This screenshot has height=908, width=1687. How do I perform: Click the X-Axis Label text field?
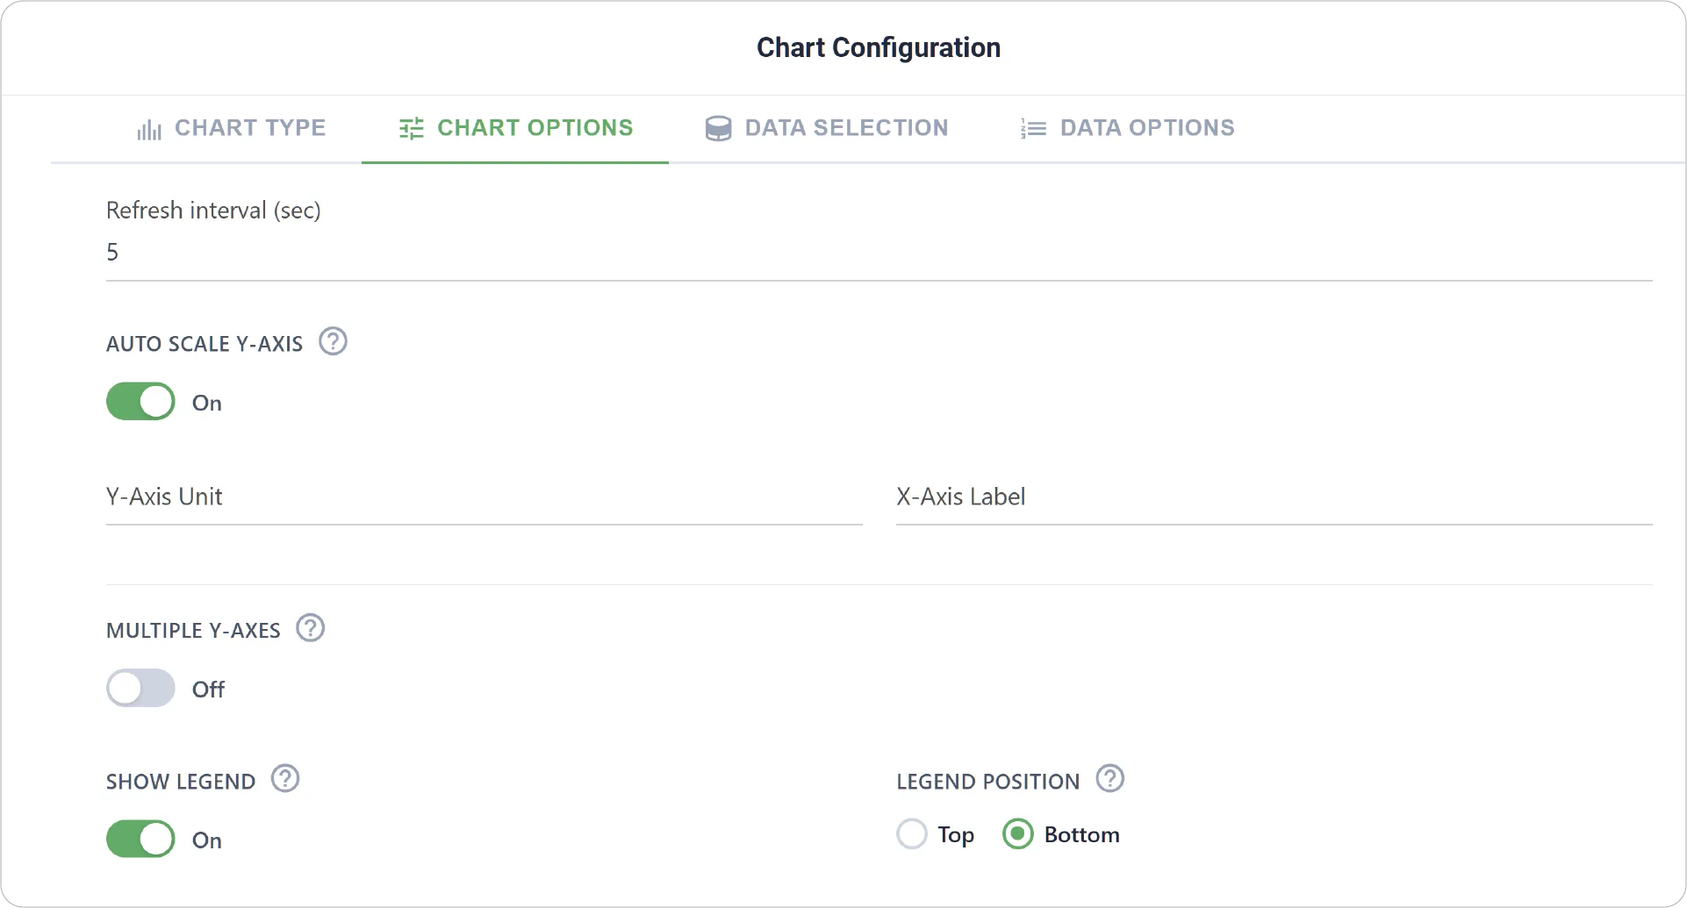[x=1274, y=497]
